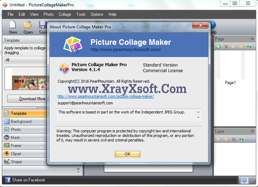Screen dimensions: 258x187
Task: Select the Background sidebar category
Action: pos(25,121)
